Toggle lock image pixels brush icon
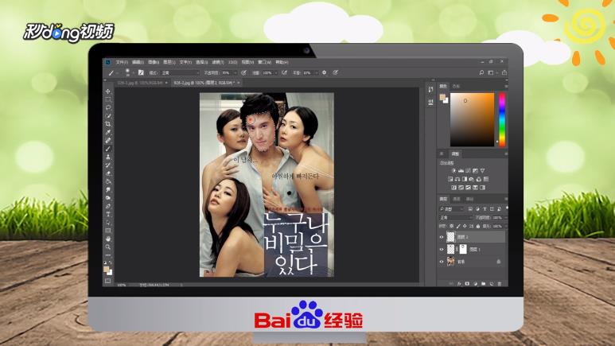615x346 pixels. pos(458,226)
